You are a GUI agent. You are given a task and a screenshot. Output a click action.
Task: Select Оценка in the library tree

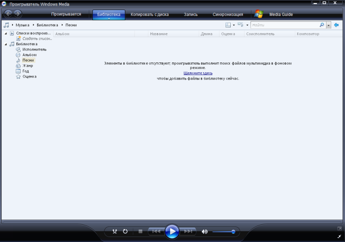pos(29,76)
